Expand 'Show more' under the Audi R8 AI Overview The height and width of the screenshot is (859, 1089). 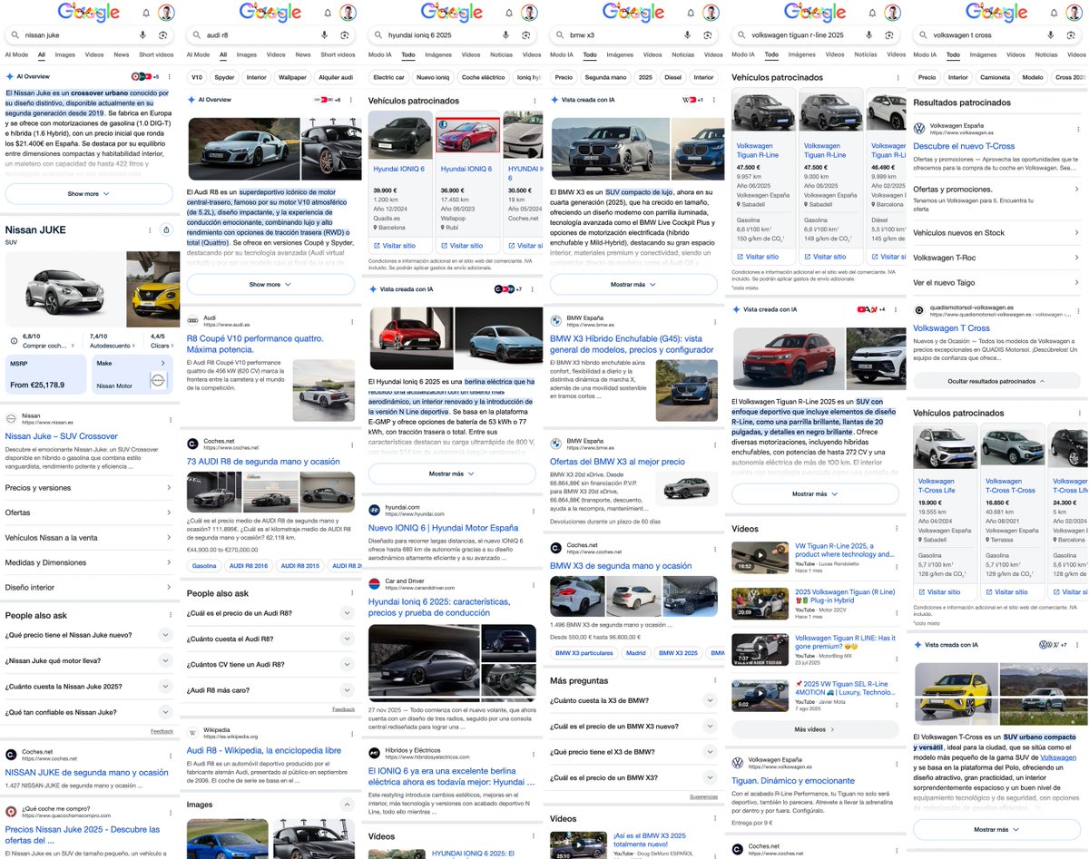pyautogui.click(x=270, y=284)
